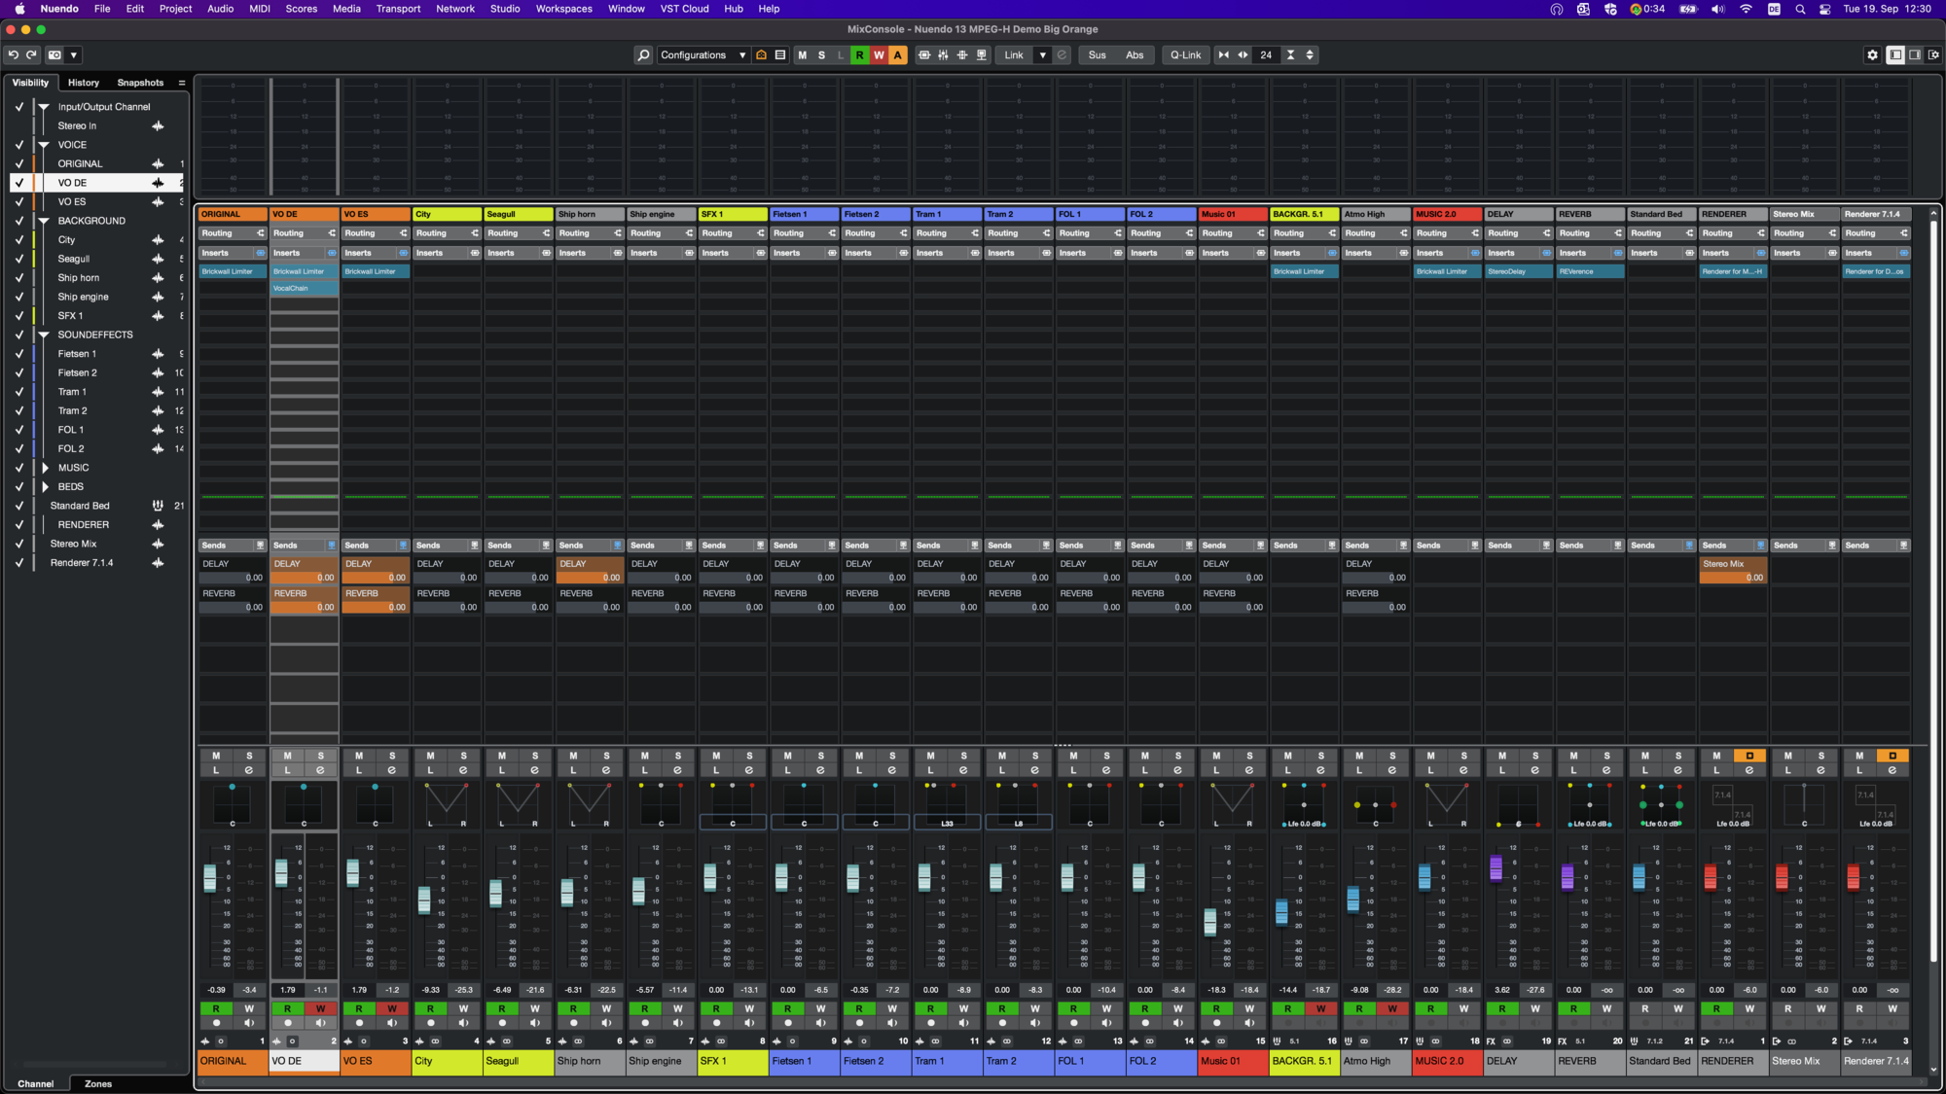The image size is (1946, 1094).
Task: Click the orange A automation toolbar button
Action: (x=897, y=55)
